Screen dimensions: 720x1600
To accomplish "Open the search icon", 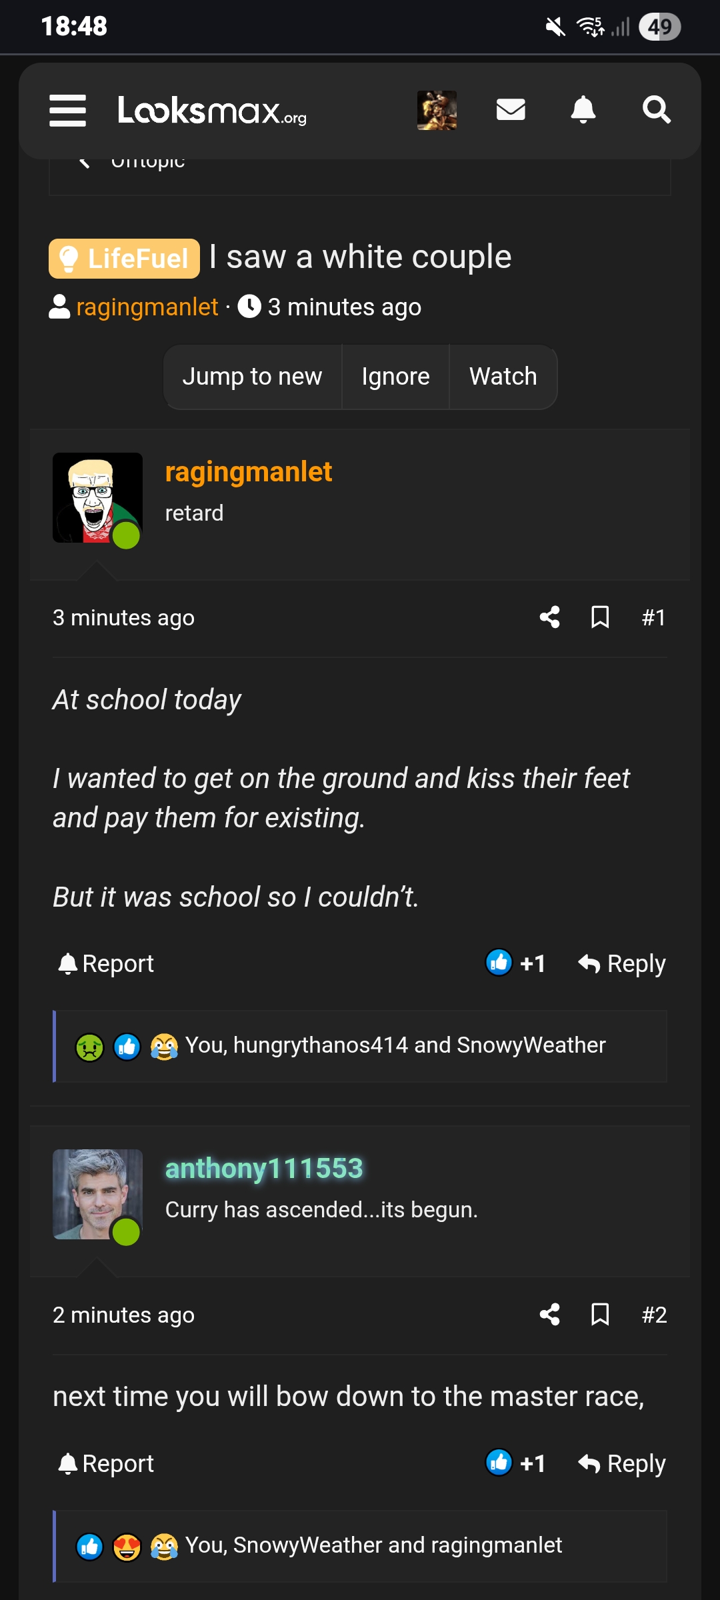I will click(x=657, y=110).
